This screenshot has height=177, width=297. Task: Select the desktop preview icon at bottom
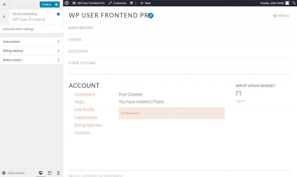pos(41,173)
